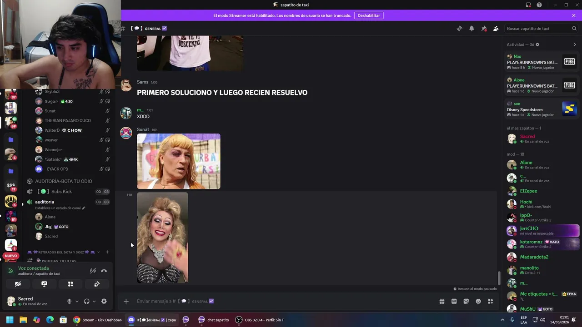This screenshot has width=582, height=327.
Task: Open the Activity settings gear icon
Action: 537,45
